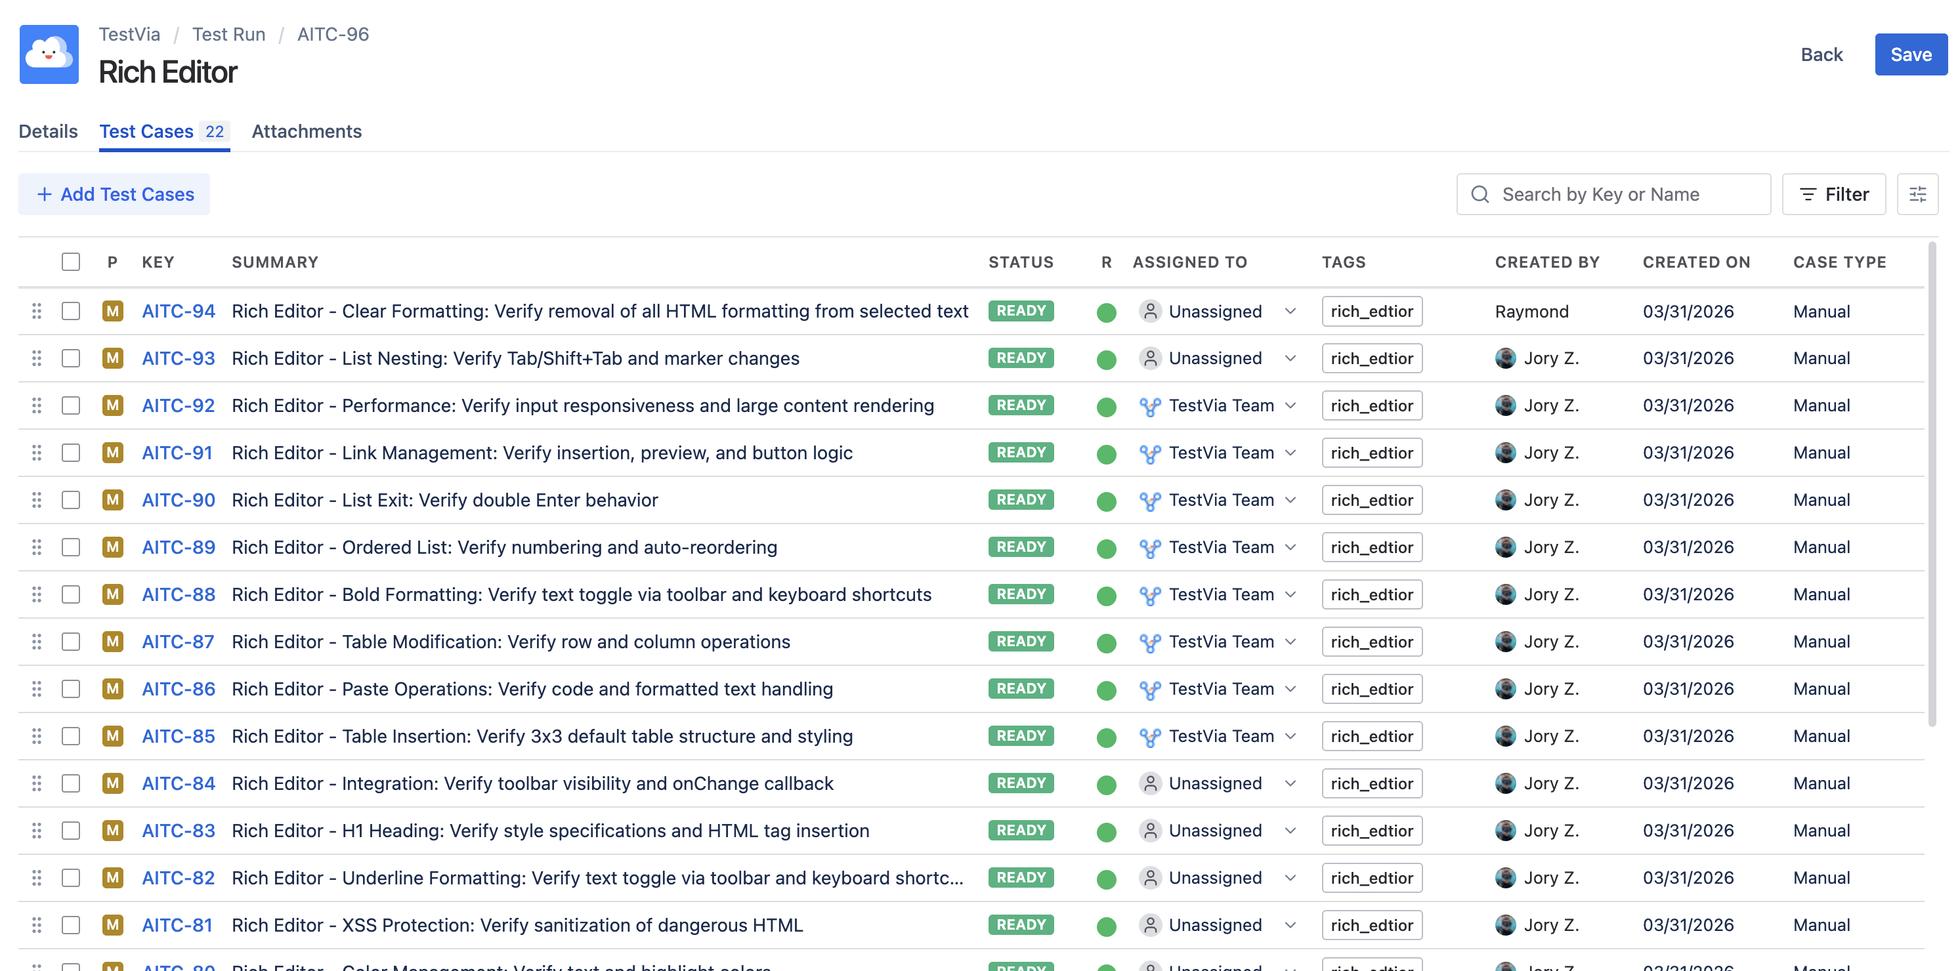Click READY status badge of AITC-92
Viewport: 1960px width, 971px height.
[1020, 405]
